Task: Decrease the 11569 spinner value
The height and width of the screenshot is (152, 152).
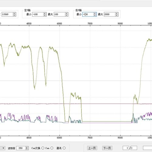Action: tap(14, 15)
